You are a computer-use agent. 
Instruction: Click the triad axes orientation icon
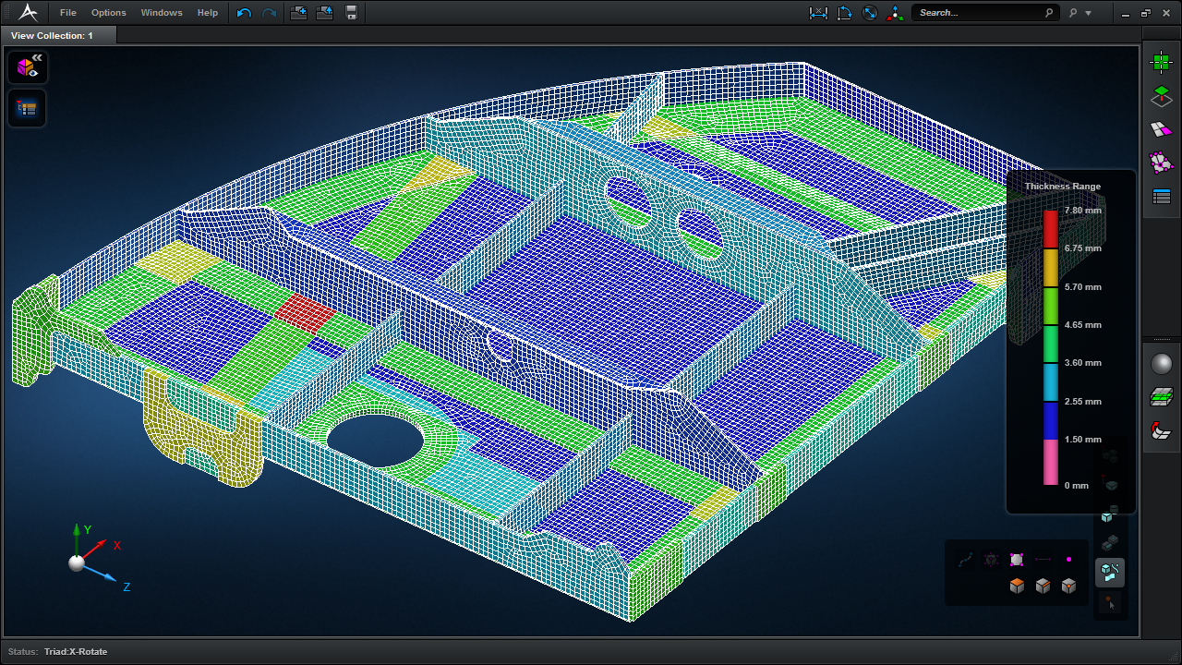[x=894, y=13]
